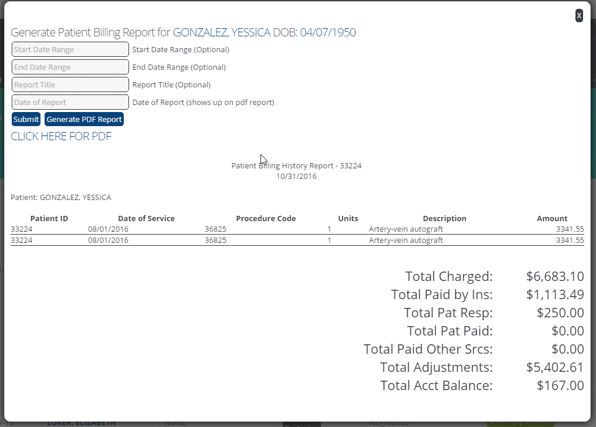Click the Patient: GONZALEZ, YESSICA line
Screen dimensions: 596x427
click(x=61, y=198)
